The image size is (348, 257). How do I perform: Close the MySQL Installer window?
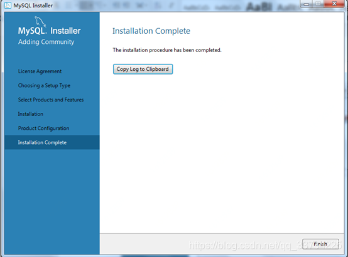pyautogui.click(x=334, y=4)
